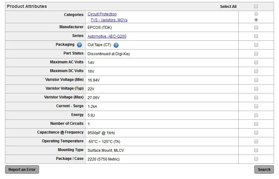
Task: Open the Circuit Protection category link
Action: 102,14
